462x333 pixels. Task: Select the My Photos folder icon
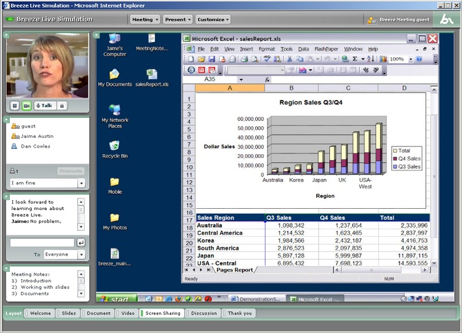[x=115, y=221]
